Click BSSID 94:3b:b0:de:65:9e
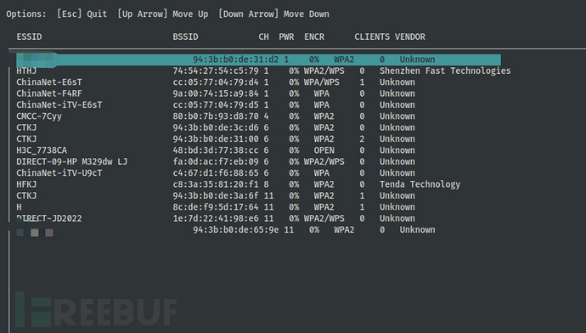 click(236, 230)
